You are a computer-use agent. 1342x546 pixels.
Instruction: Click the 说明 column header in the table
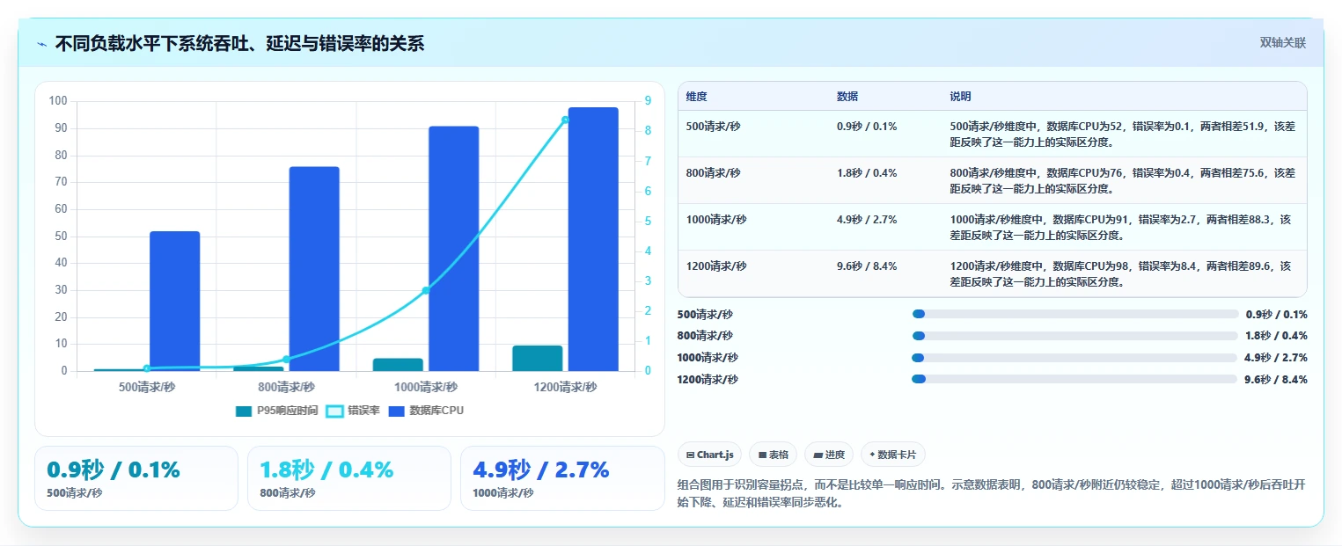click(960, 97)
